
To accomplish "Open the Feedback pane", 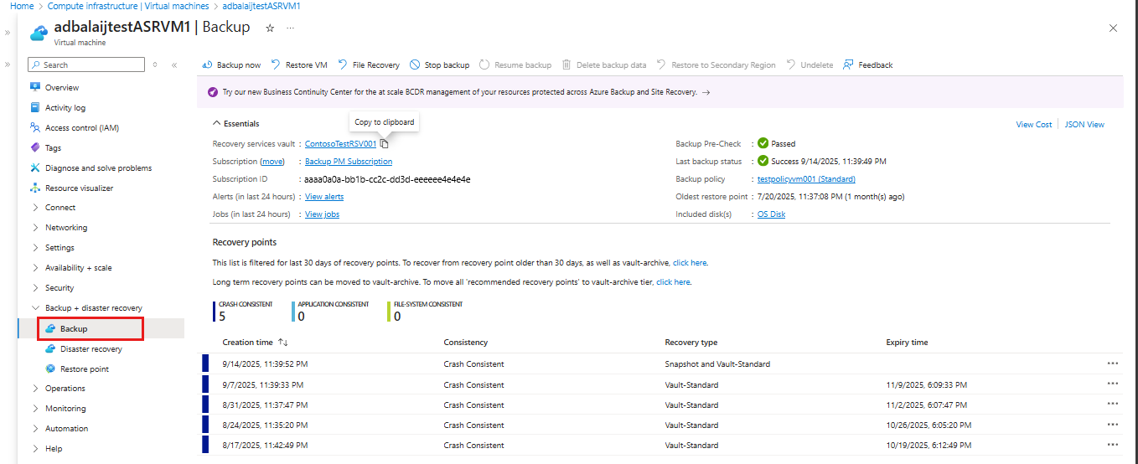I will pyautogui.click(x=849, y=65).
